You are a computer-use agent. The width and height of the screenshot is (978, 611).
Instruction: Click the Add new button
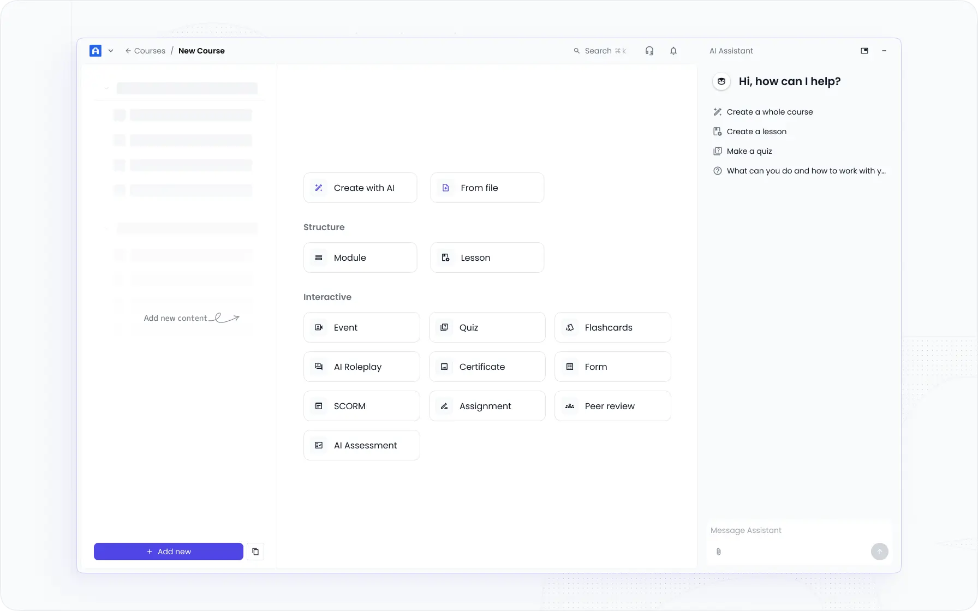click(168, 552)
